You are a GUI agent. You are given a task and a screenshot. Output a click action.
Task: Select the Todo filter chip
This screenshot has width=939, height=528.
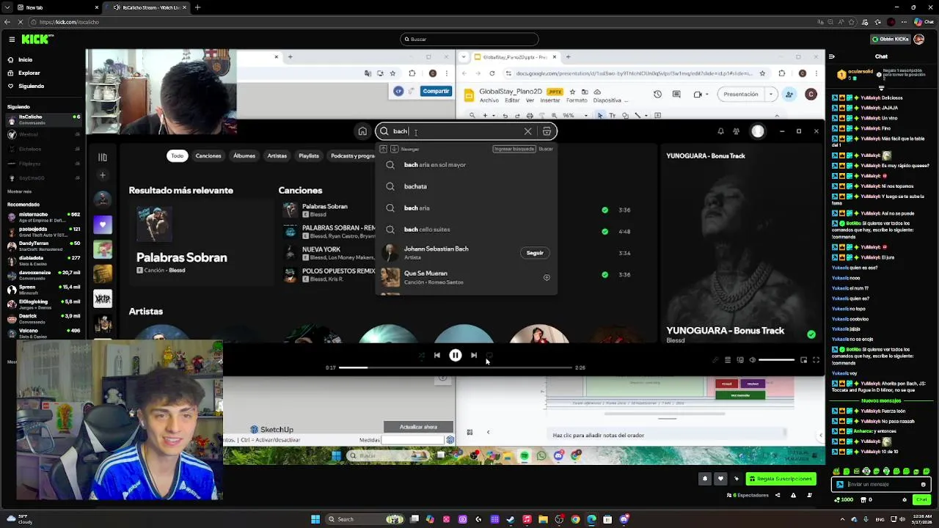pos(178,155)
